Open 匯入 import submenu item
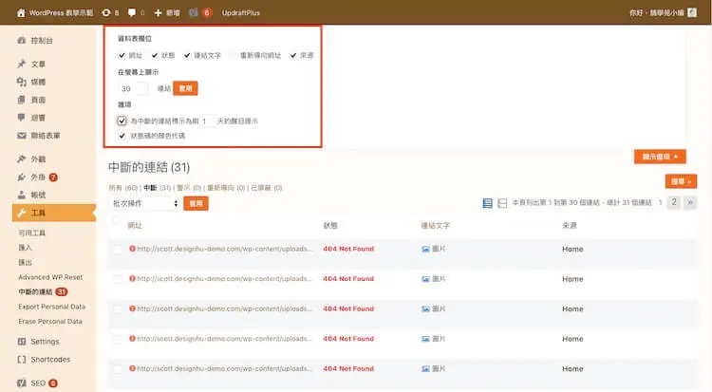This screenshot has height=392, width=712. pyautogui.click(x=25, y=248)
